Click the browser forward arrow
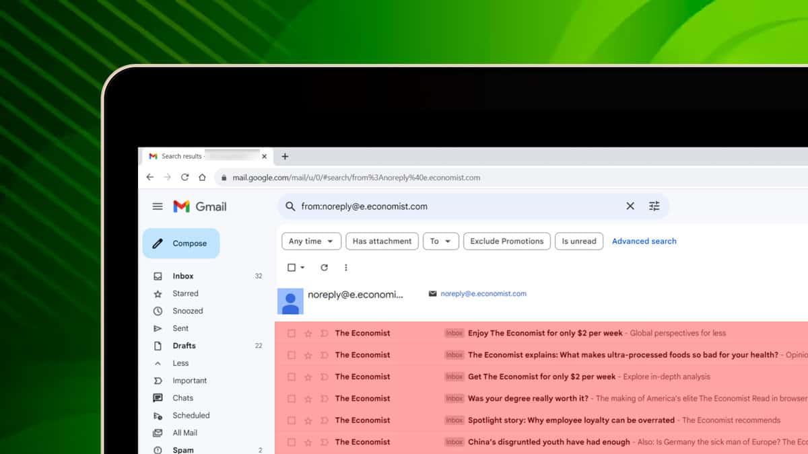Screen dimensions: 808x454 point(168,178)
